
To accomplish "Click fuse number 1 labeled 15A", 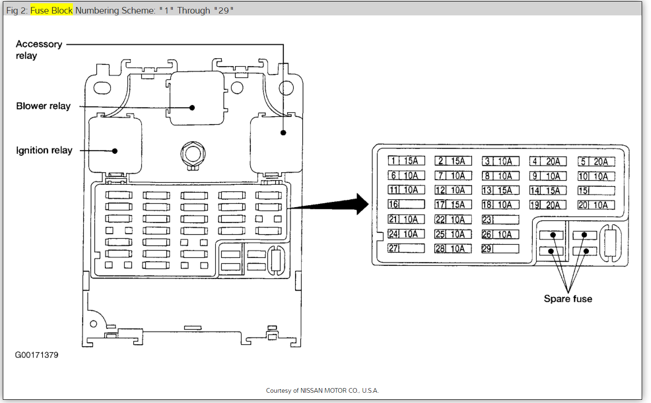I will (406, 161).
